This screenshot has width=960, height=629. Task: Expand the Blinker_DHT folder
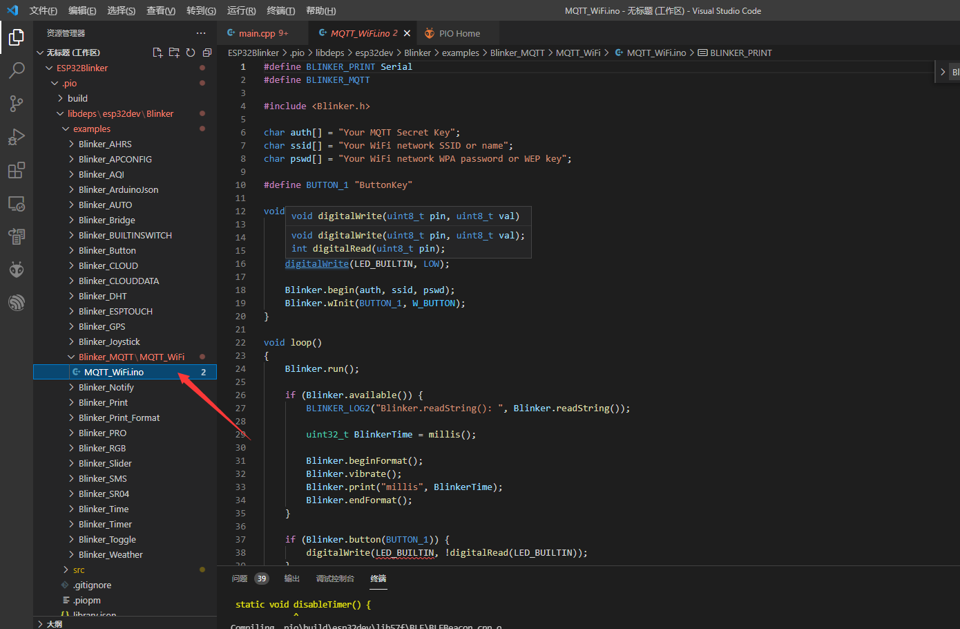(x=125, y=296)
